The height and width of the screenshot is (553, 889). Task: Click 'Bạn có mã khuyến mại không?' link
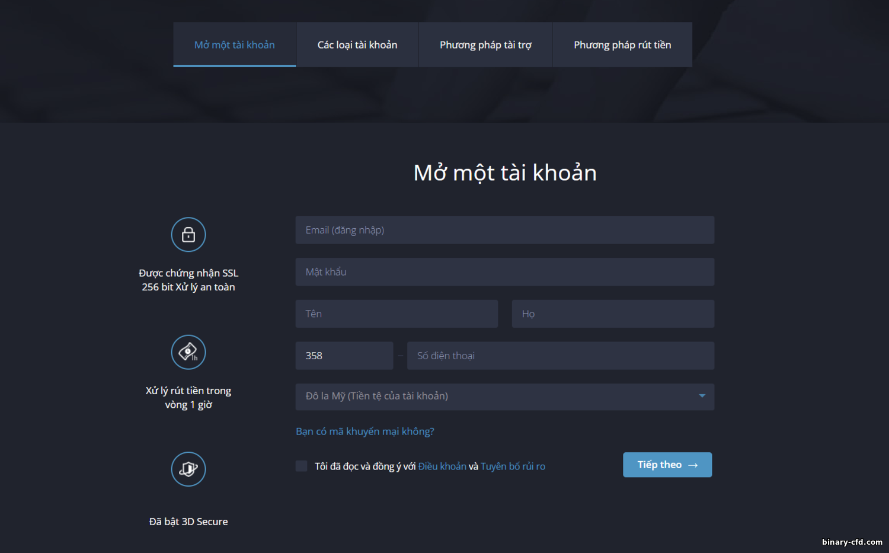click(365, 431)
